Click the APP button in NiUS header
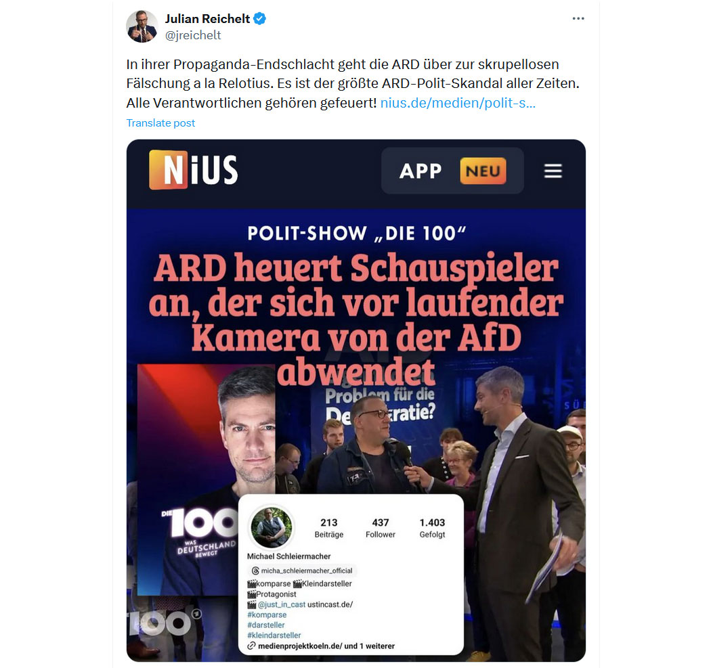711x668 pixels. (420, 171)
